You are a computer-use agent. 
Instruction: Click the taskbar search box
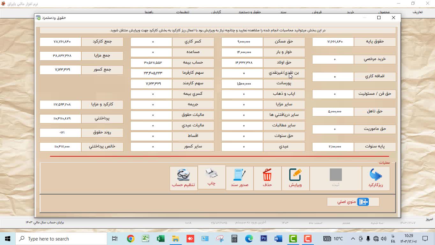coord(61,239)
